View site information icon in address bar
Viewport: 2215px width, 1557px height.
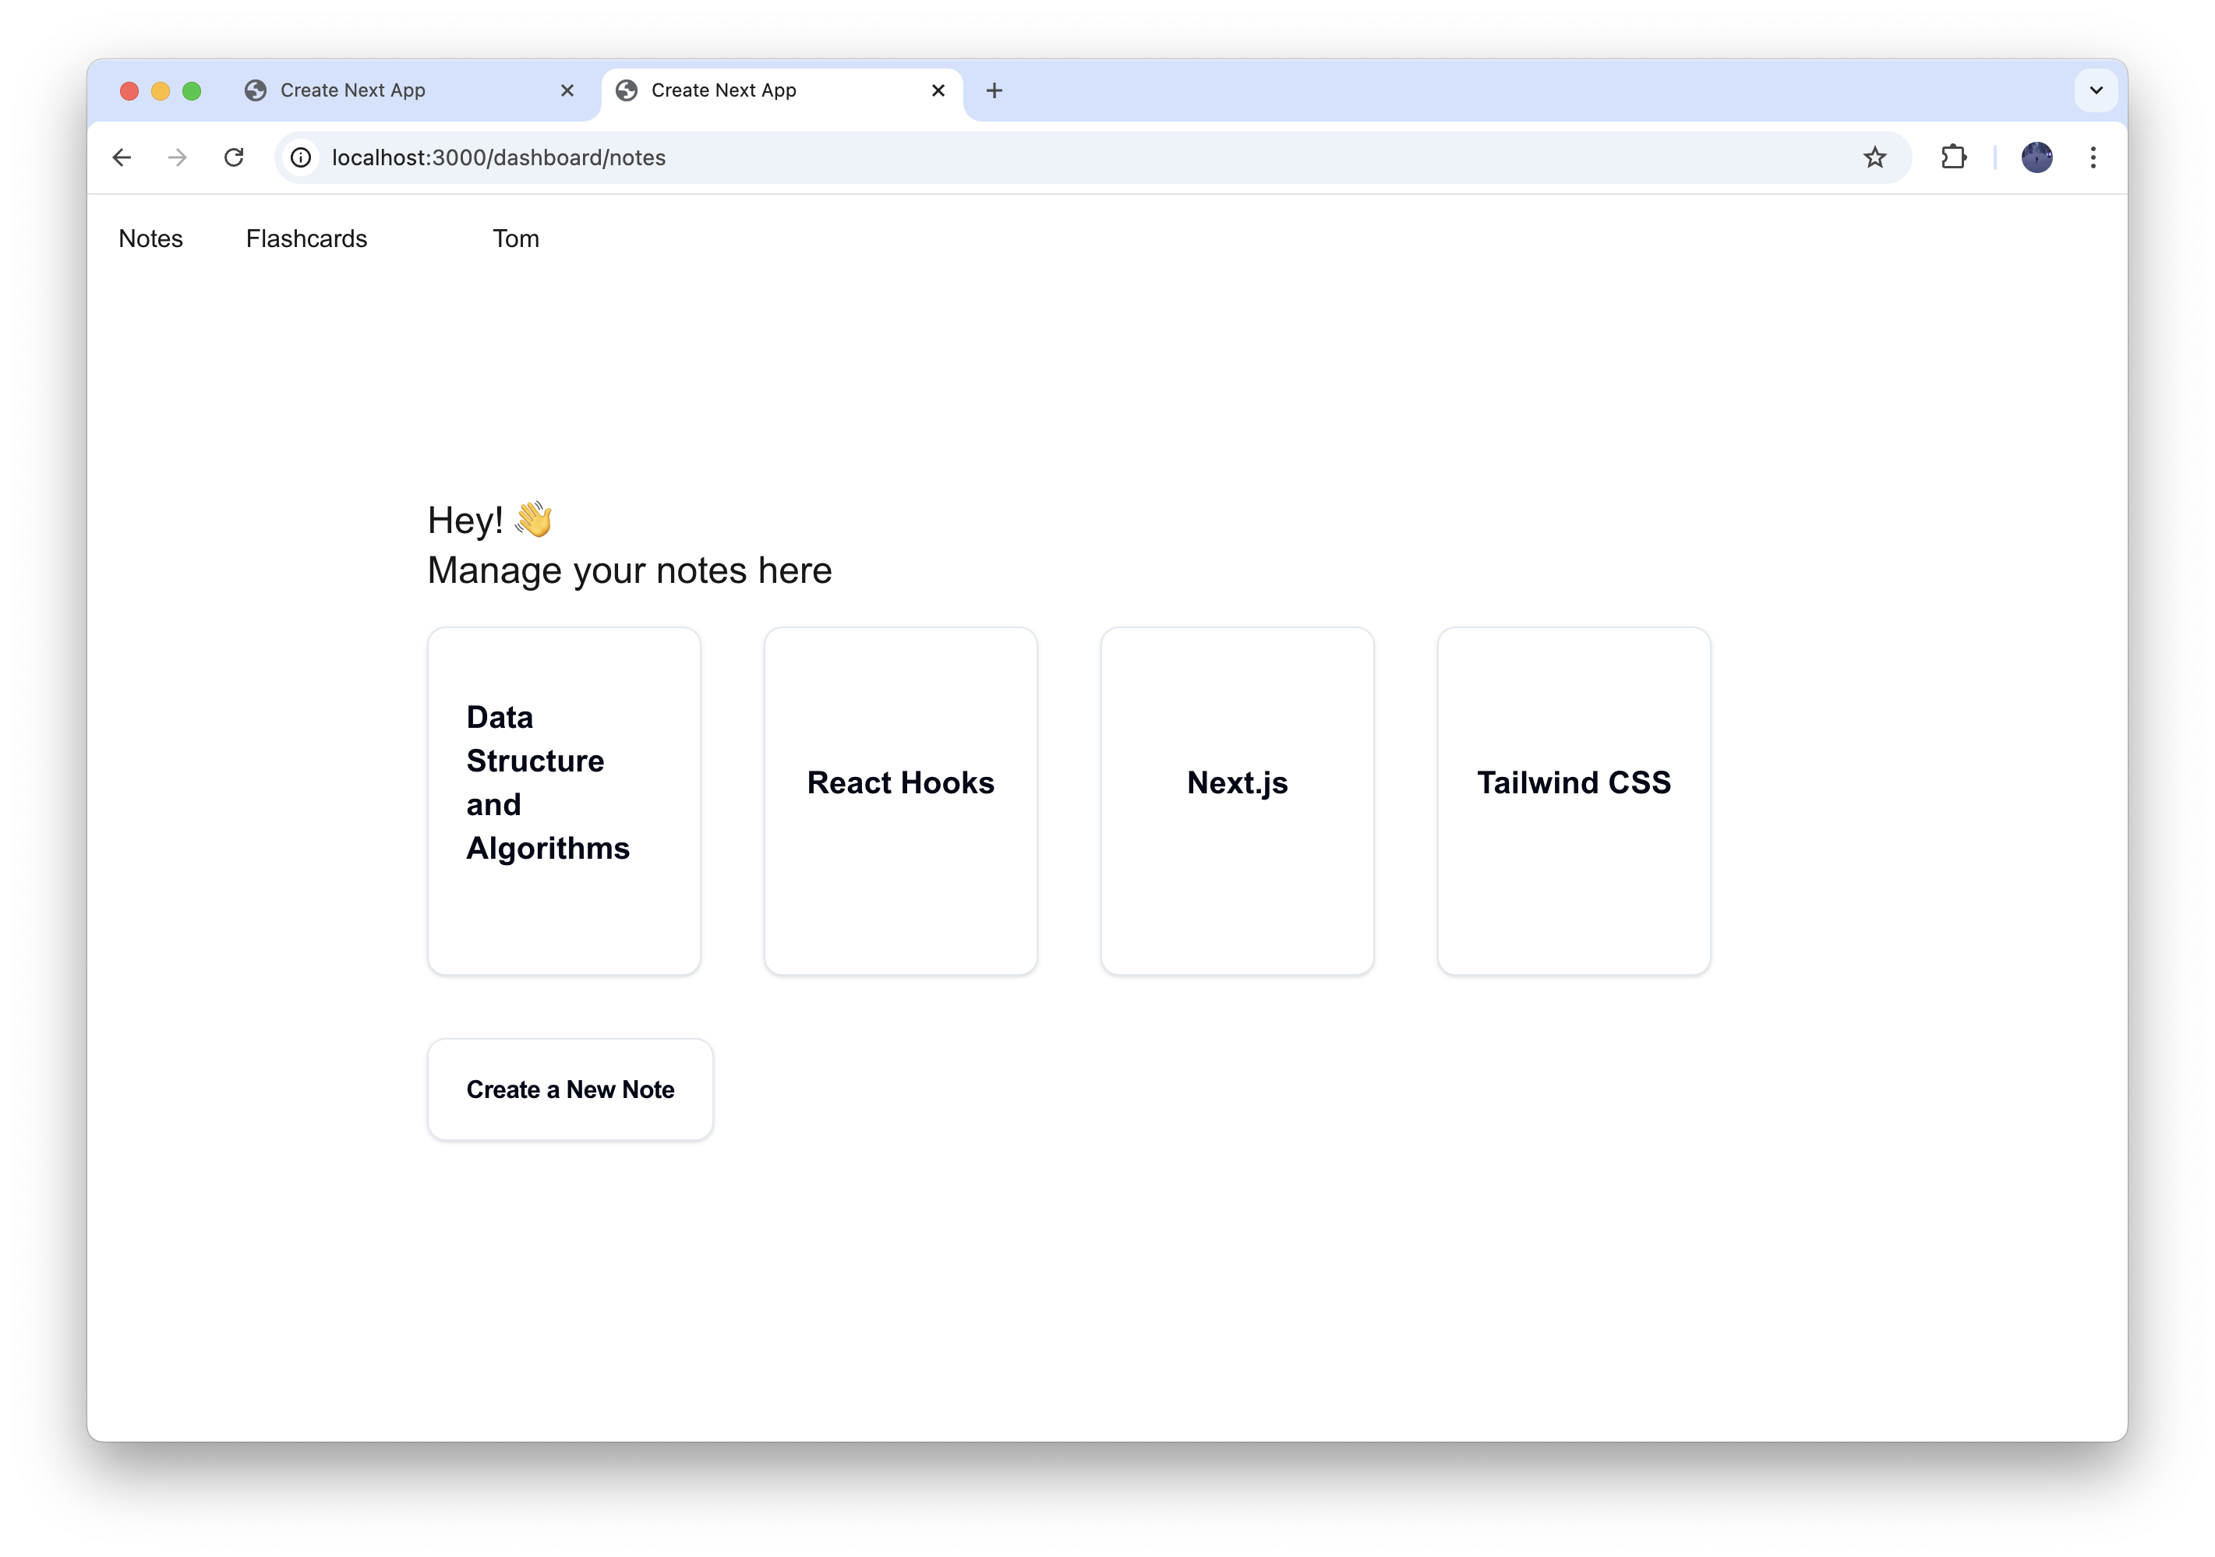click(301, 157)
